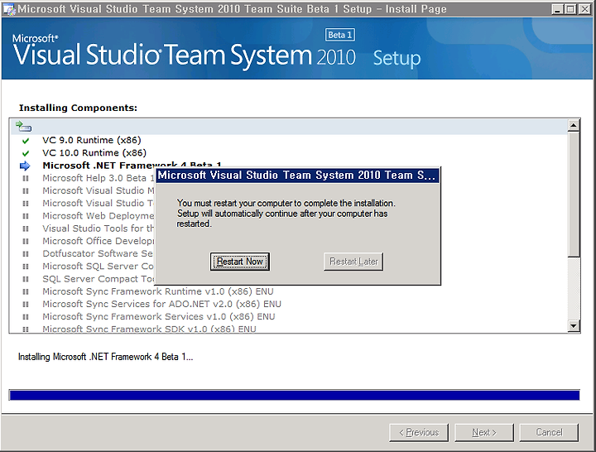Screen dimensions: 596x452
Task: Close the setup window
Action: click(584, 9)
